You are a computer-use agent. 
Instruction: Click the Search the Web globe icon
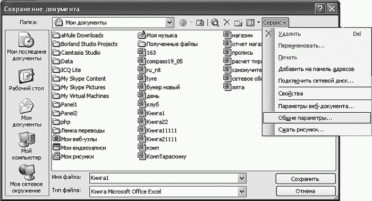pos(215,22)
